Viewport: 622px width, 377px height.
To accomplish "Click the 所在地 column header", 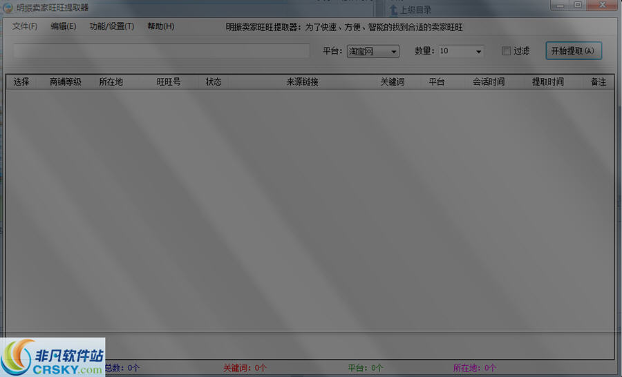I will (x=111, y=82).
